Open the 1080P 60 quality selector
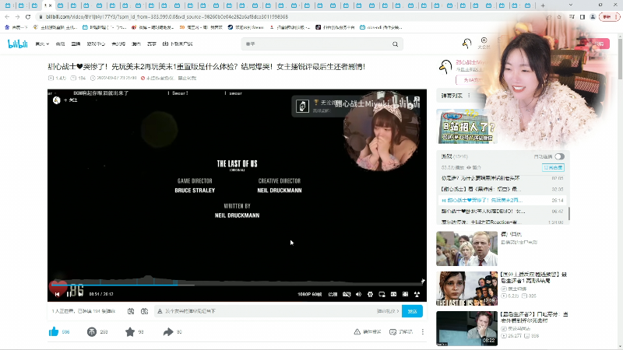The image size is (623, 350). (x=309, y=294)
